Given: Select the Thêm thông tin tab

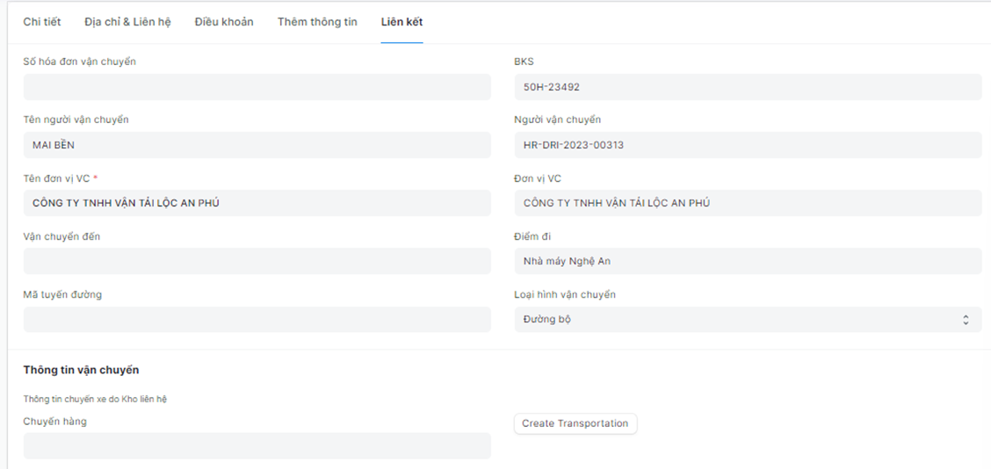Looking at the screenshot, I should [x=317, y=22].
